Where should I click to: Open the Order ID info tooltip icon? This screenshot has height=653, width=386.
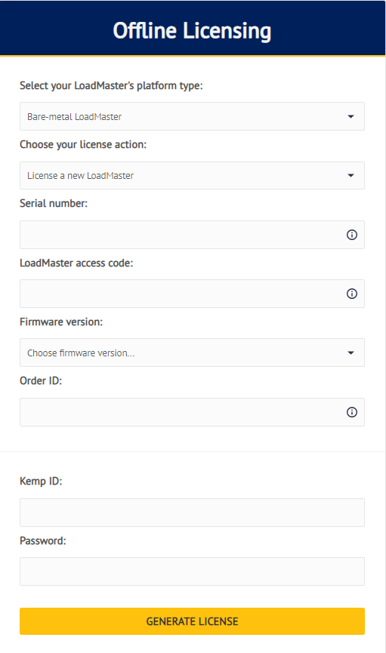[352, 412]
